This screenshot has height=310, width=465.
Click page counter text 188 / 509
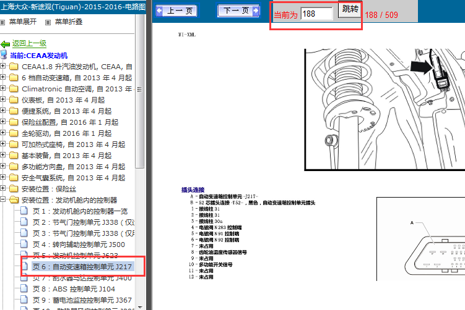[x=381, y=15]
